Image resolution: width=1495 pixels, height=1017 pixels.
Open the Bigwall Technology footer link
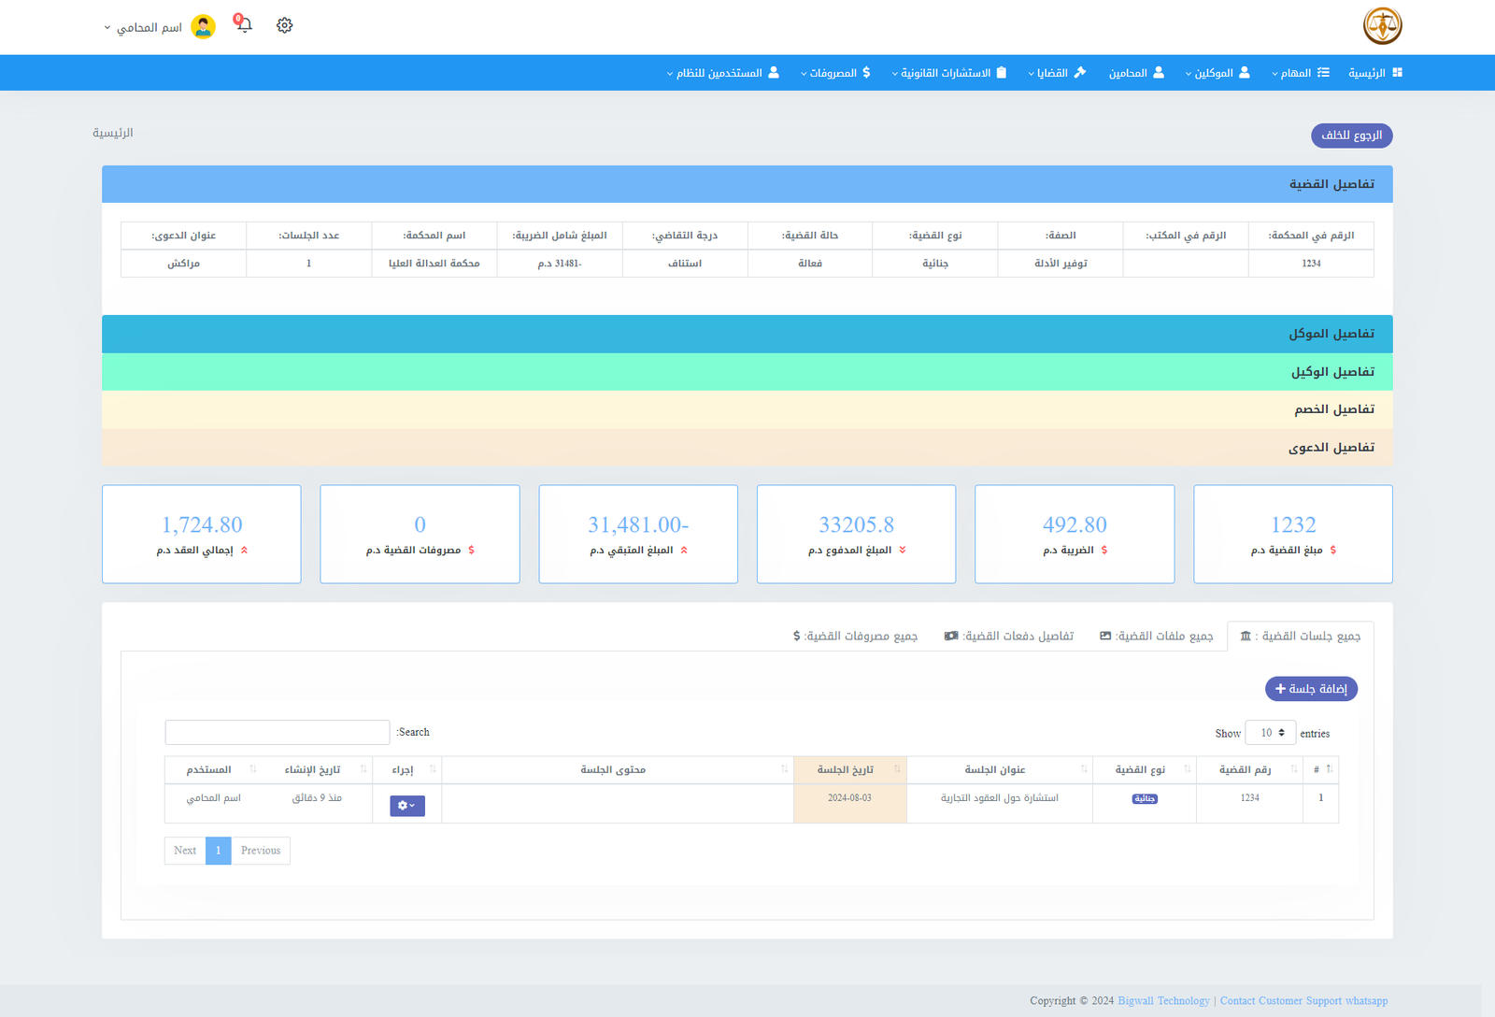point(1163,1001)
